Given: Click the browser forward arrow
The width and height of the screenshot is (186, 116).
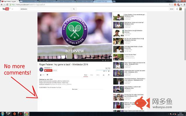Looking at the screenshot, I should [x=5, y=5].
